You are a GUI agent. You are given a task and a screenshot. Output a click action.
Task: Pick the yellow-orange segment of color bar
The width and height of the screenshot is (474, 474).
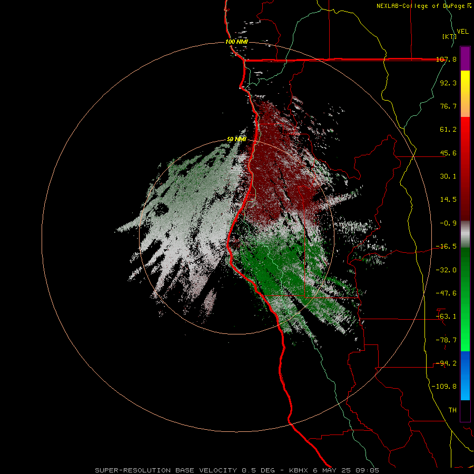(465, 94)
